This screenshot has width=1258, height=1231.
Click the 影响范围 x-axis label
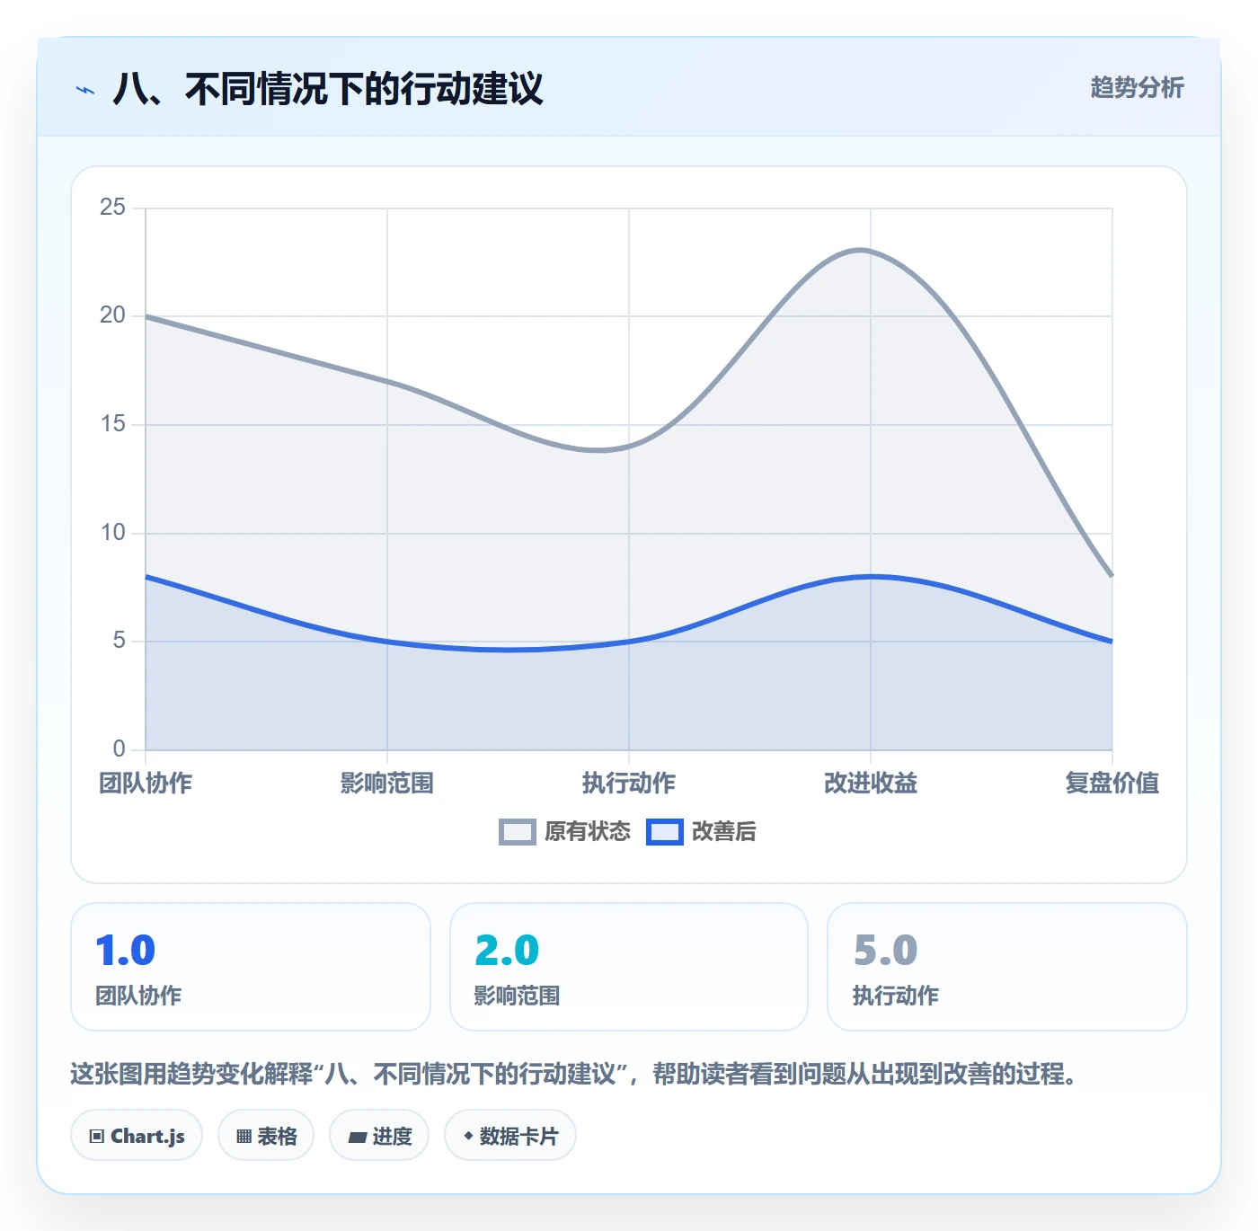[387, 783]
